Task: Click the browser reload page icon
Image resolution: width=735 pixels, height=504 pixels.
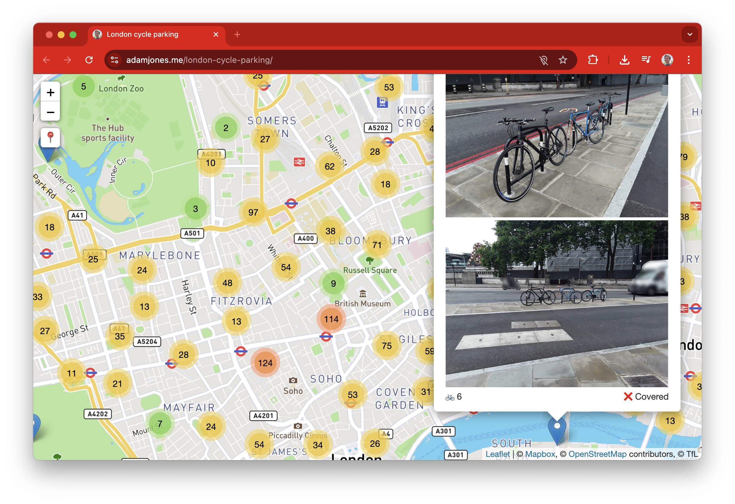Action: click(x=89, y=60)
